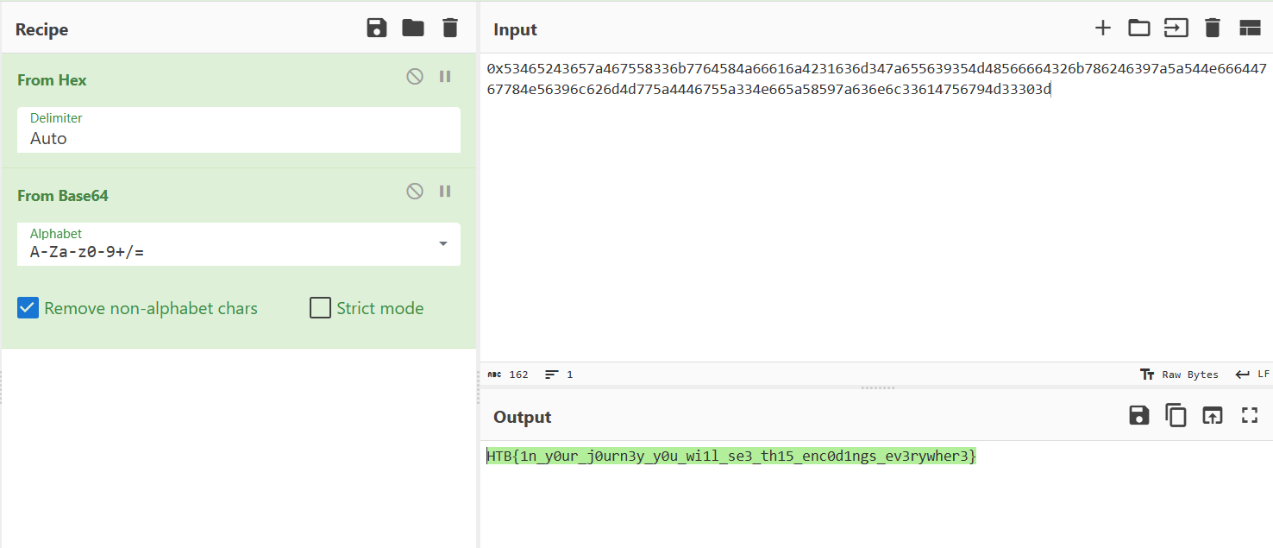Load a recipe via folder icon
This screenshot has width=1273, height=548.
coord(413,28)
